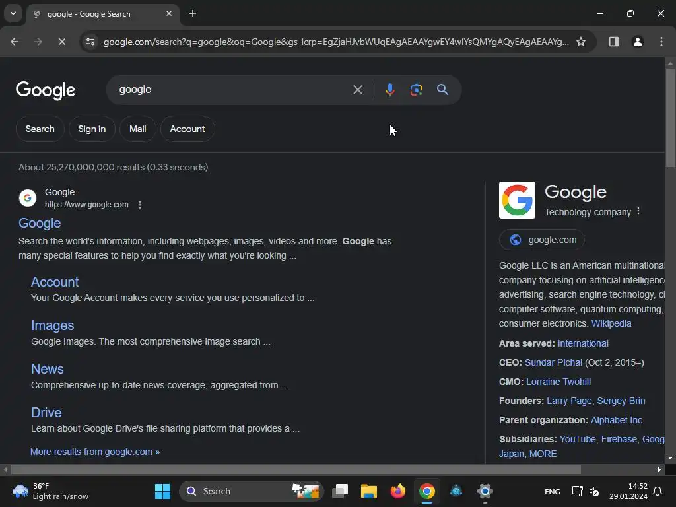
Task: Open the Google logo home link
Action: click(x=46, y=90)
